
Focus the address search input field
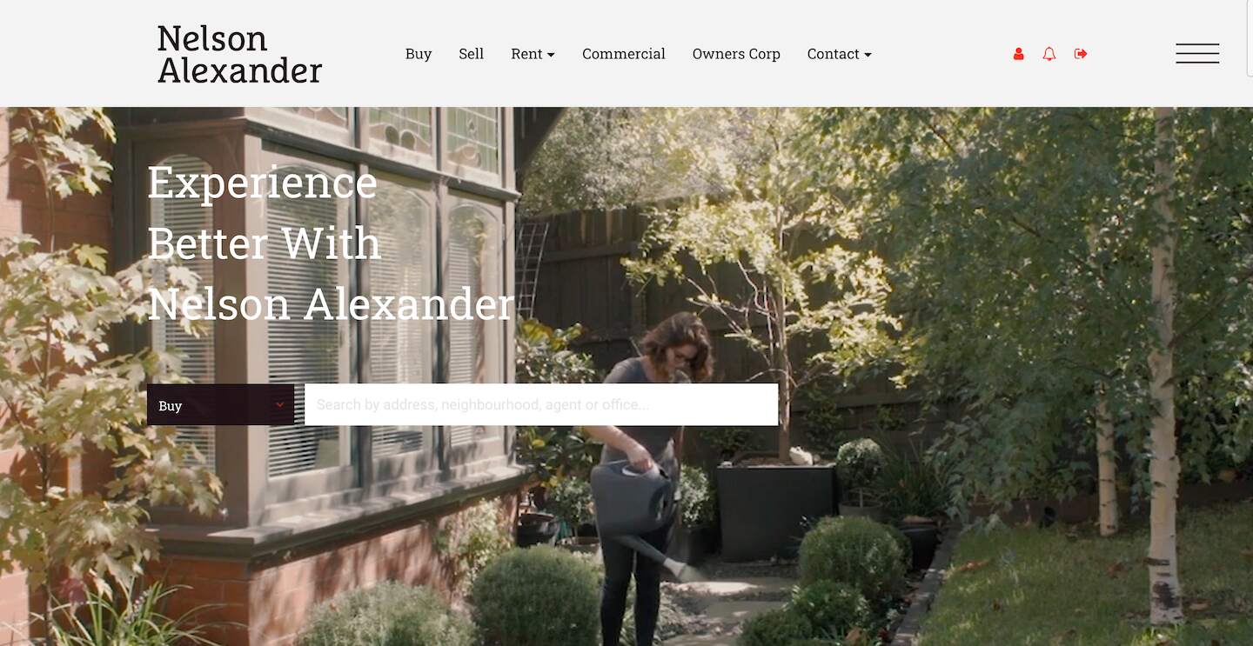541,404
